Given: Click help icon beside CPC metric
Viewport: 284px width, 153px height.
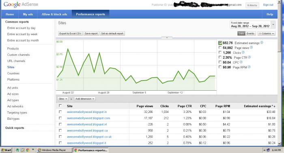Looking at the screenshot, I should (x=241, y=62).
